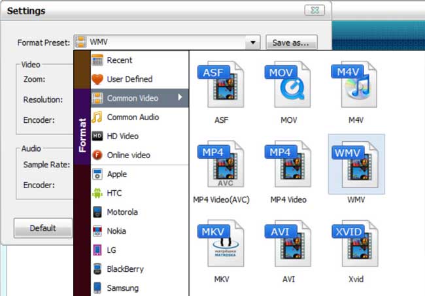425x296 pixels.
Task: Select Motorola device category
Action: pyautogui.click(x=139, y=212)
